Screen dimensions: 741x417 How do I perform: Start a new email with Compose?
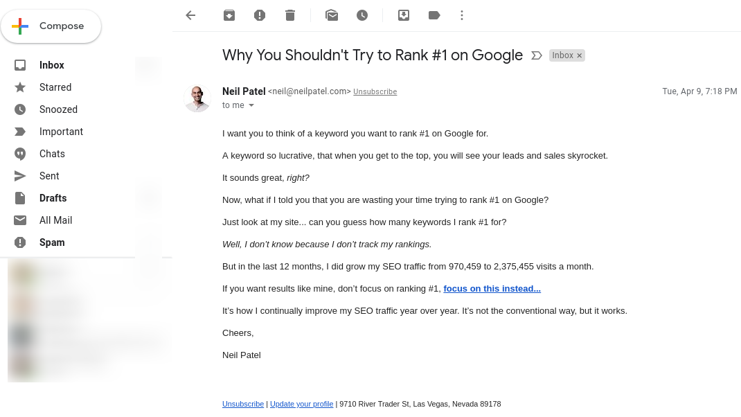[51, 26]
